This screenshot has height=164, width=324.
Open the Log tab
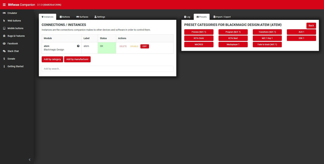[187, 17]
